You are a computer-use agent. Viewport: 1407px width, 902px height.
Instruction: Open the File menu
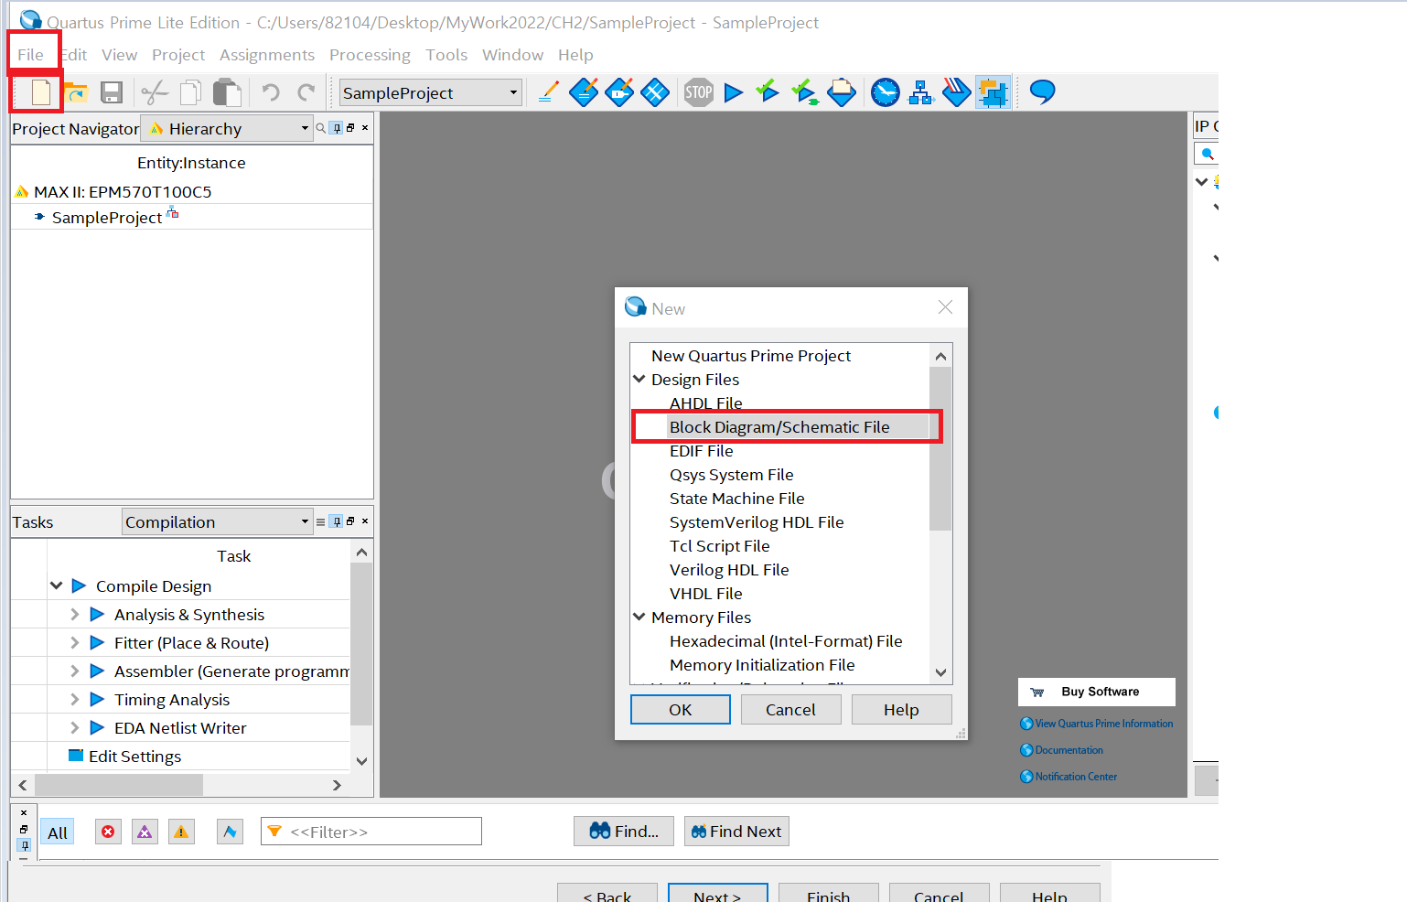coord(31,55)
